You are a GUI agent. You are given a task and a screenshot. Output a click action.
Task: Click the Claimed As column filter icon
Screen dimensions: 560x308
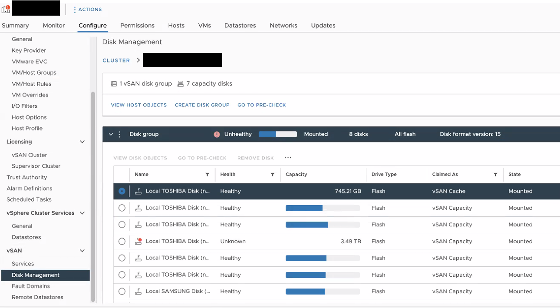click(495, 175)
